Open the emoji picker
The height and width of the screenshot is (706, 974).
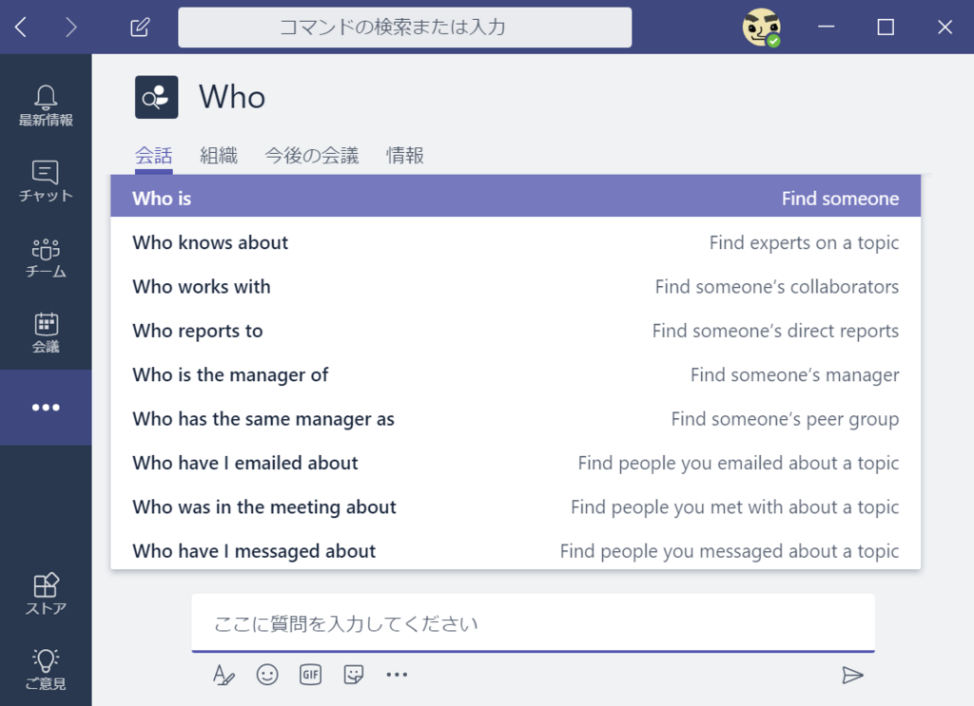tap(267, 675)
